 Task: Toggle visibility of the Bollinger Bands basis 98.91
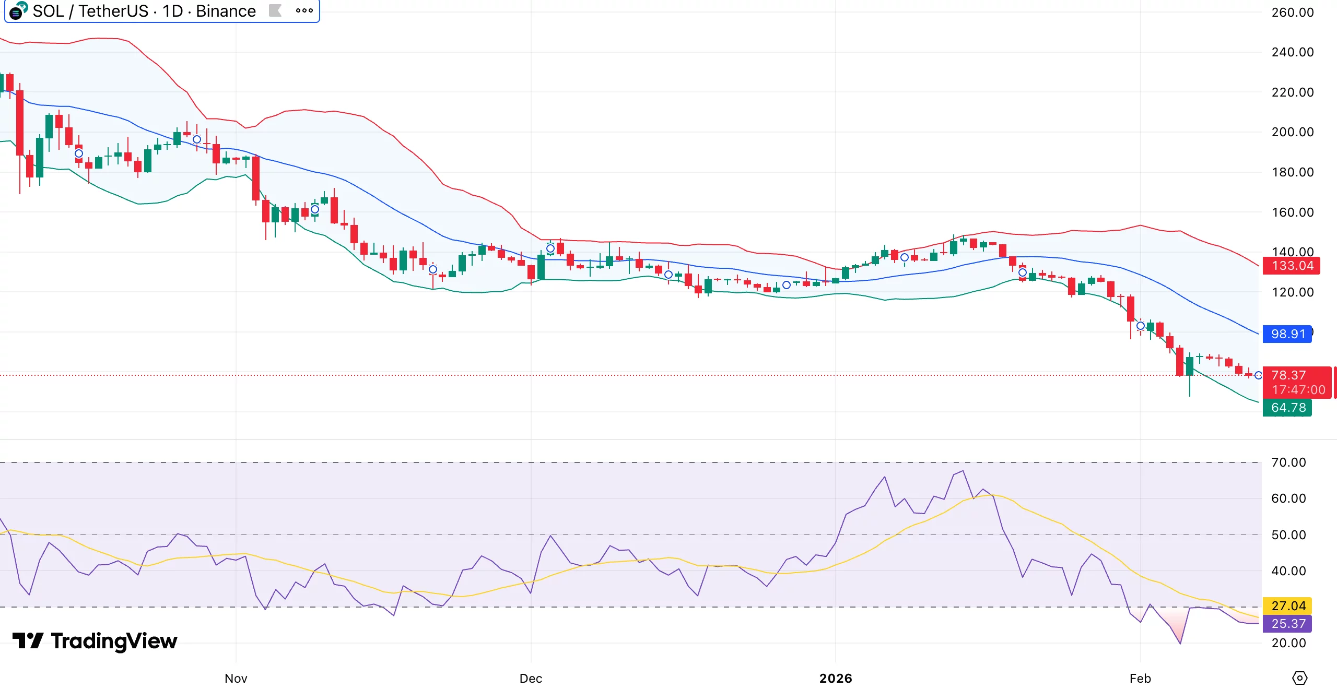point(1287,334)
